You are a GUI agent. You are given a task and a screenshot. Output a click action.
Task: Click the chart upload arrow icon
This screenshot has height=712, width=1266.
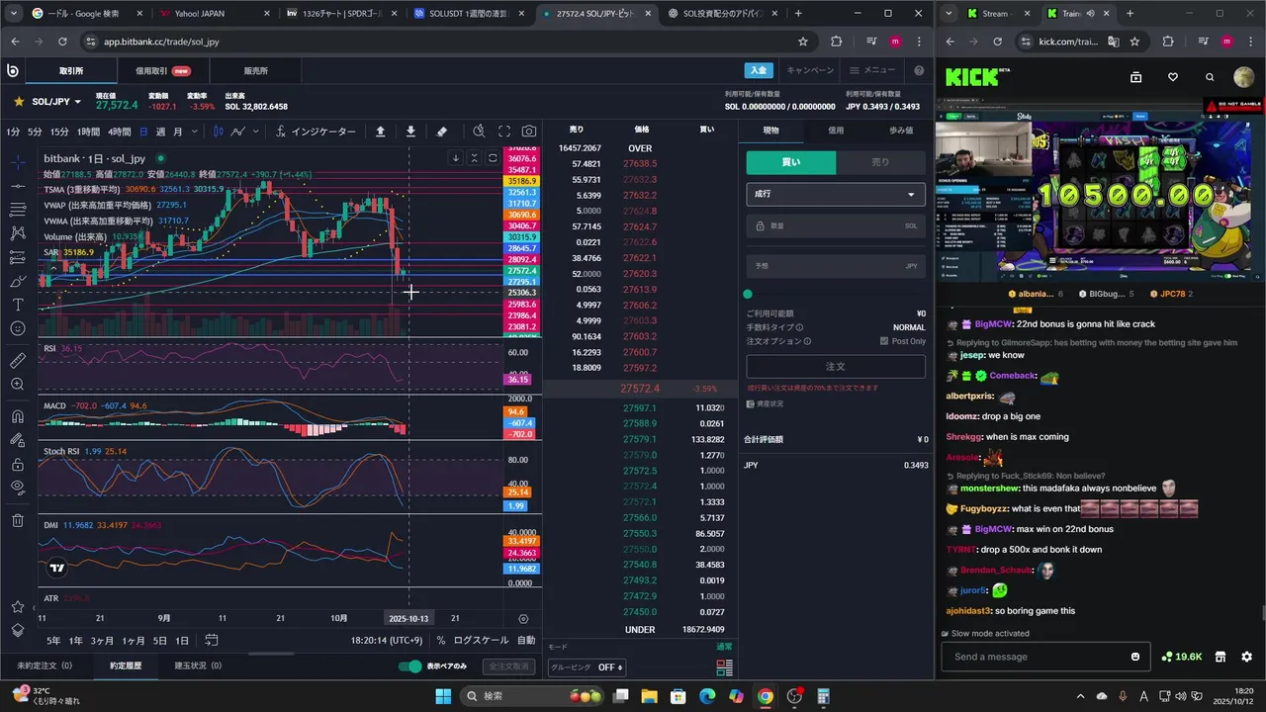pos(381,132)
